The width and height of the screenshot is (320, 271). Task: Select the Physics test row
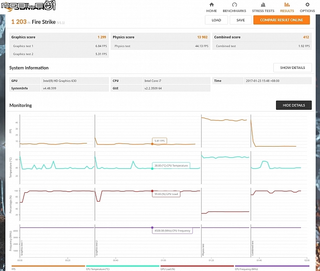(x=160, y=46)
